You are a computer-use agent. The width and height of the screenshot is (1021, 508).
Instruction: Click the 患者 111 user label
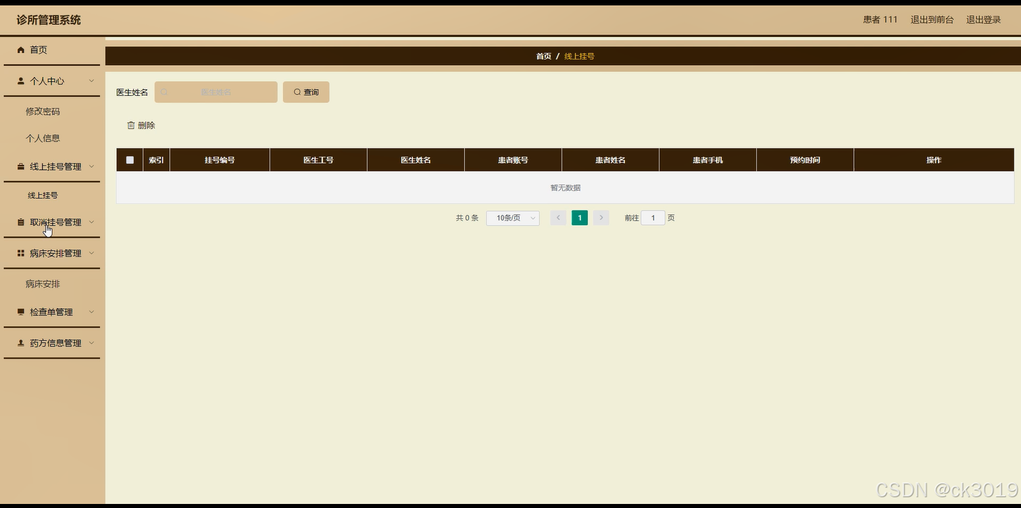[x=880, y=20]
